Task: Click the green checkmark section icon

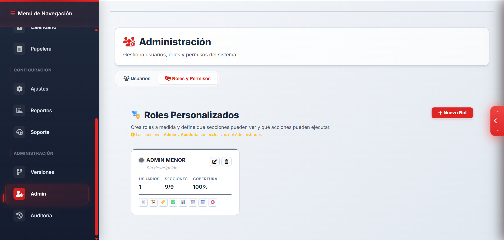Action: coord(173,202)
